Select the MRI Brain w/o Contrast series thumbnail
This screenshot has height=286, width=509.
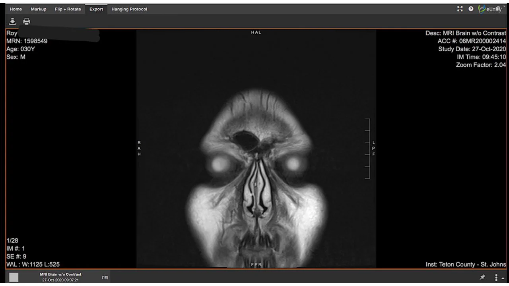click(x=14, y=277)
